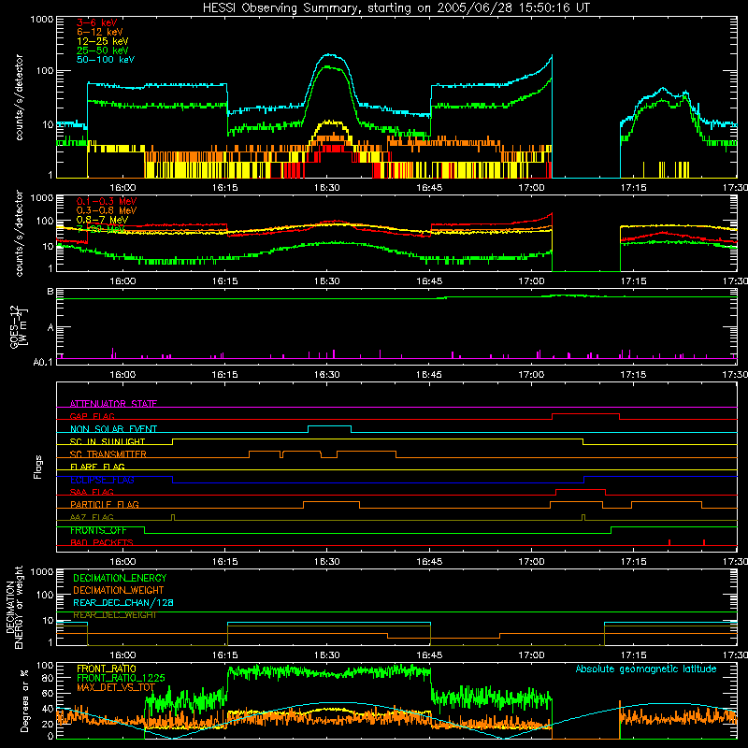
Task: Click the 17:00 tick label under the GOES panel
Action: 531,375
